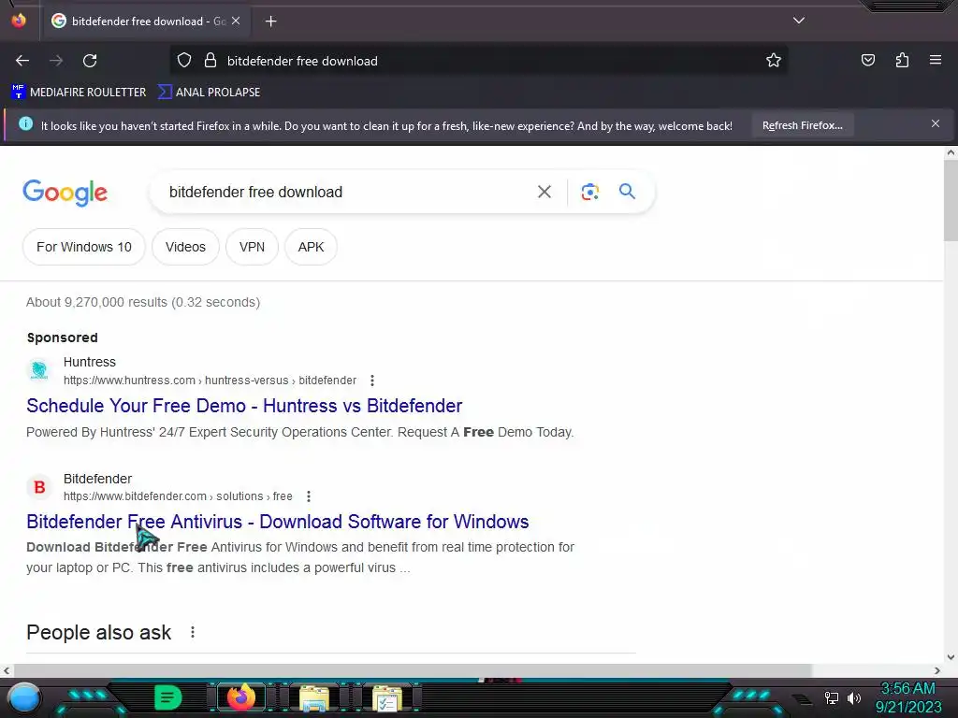Open the checklist folder taskbar icon

coord(387,697)
